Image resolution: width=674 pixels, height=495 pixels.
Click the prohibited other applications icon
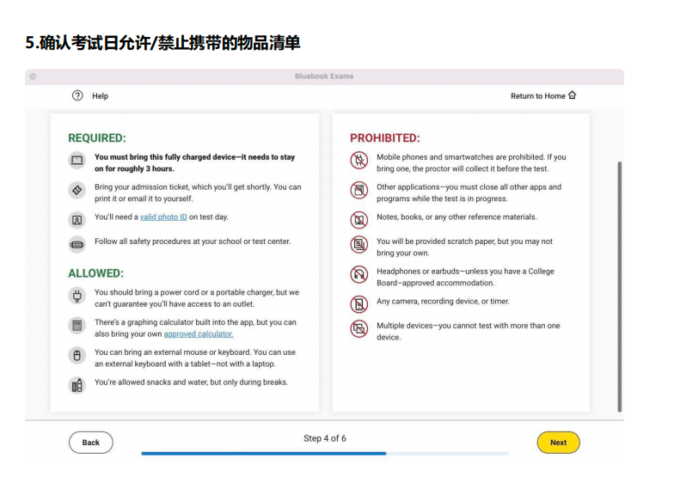359,190
